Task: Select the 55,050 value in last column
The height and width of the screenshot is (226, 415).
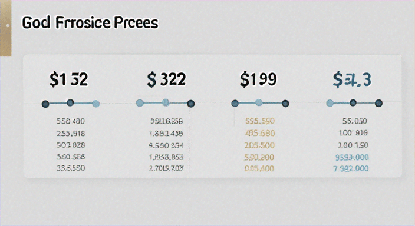Action: (355, 121)
